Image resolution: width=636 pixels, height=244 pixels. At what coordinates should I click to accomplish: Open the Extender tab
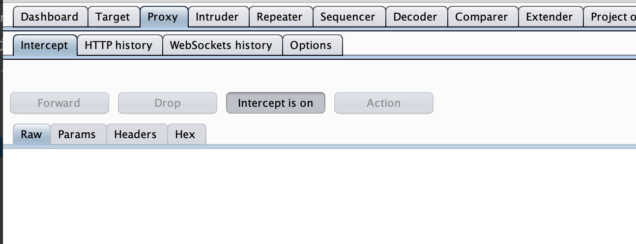click(549, 17)
